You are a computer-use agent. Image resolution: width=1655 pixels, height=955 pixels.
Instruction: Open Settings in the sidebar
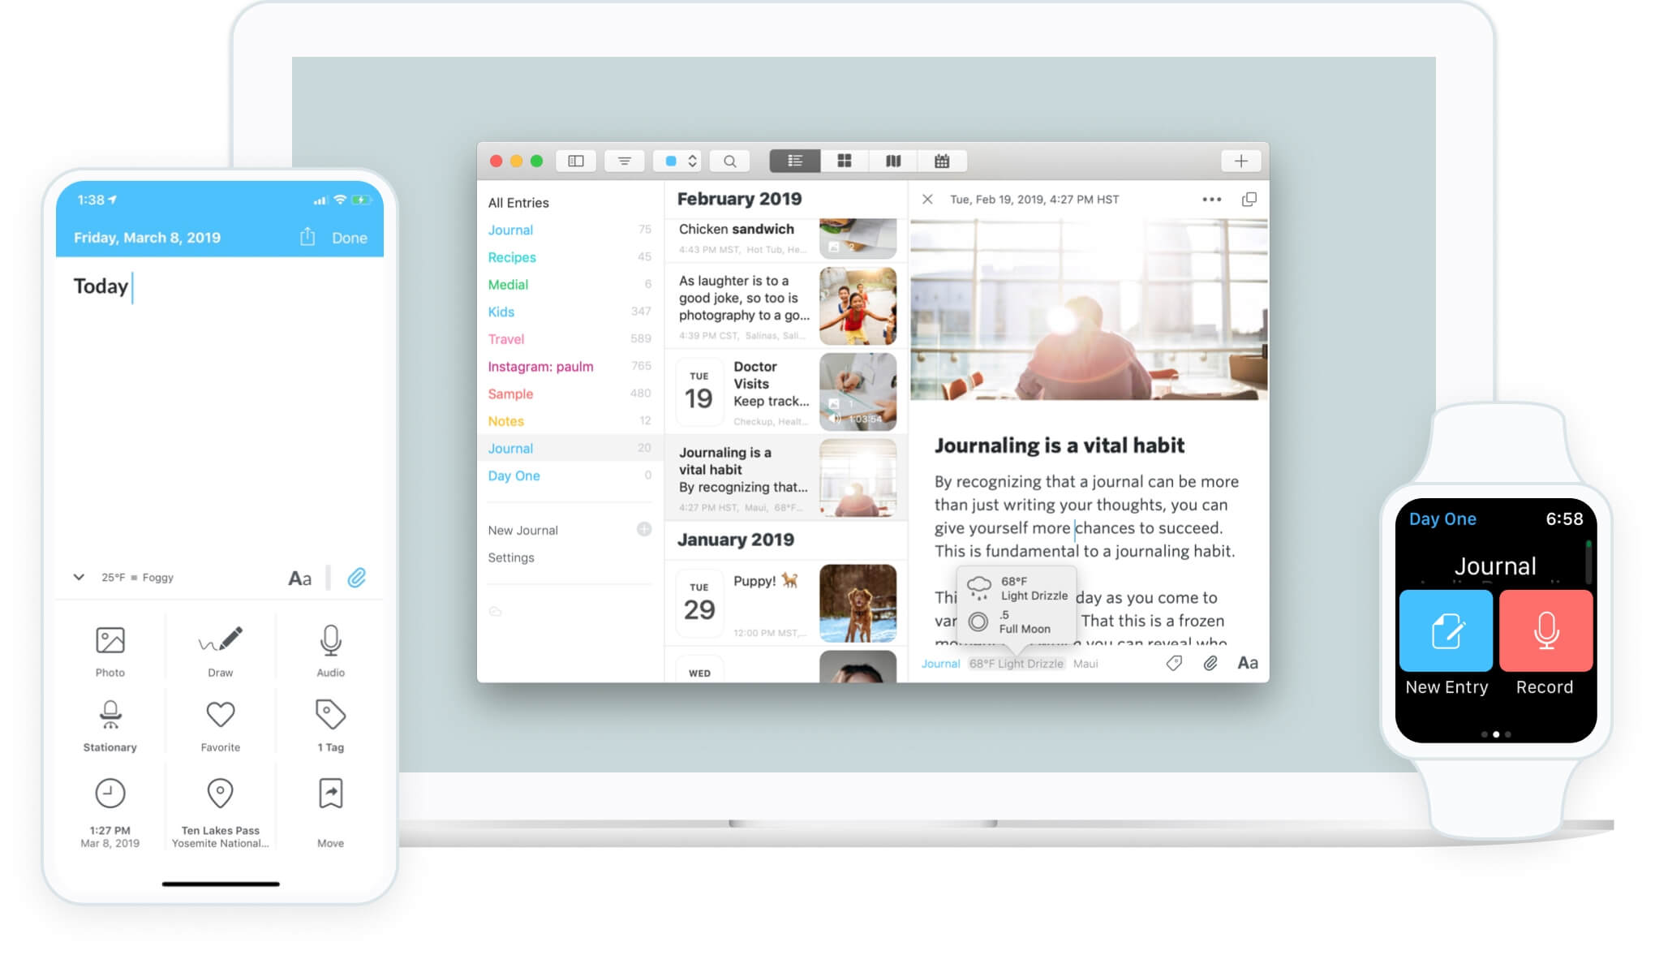pyautogui.click(x=509, y=556)
